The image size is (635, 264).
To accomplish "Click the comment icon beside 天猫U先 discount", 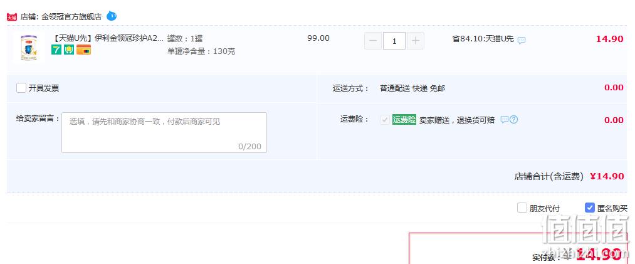I will click(522, 41).
